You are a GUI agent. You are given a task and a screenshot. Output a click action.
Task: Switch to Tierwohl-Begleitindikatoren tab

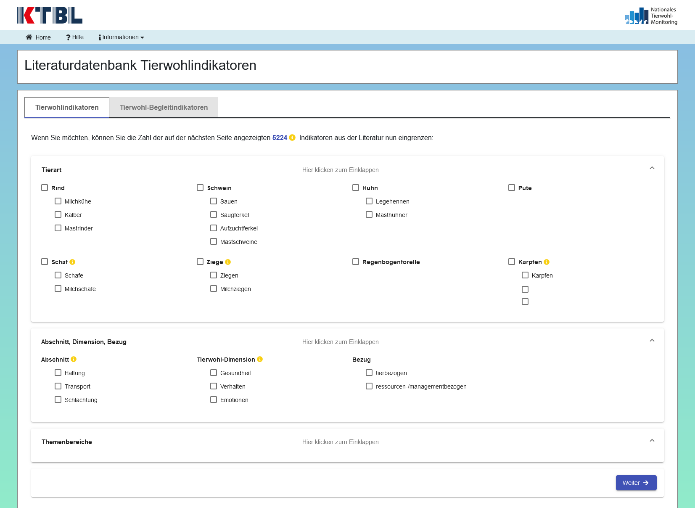[x=164, y=107]
